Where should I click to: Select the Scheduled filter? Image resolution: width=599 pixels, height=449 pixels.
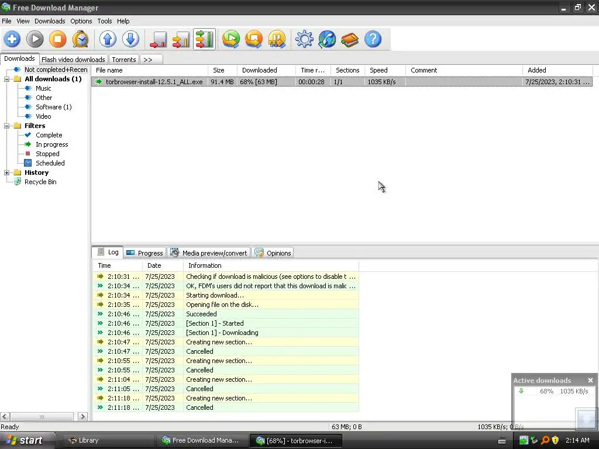[x=50, y=163]
